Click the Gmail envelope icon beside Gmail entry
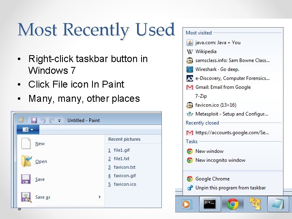The width and height of the screenshot is (292, 219). 189,87
